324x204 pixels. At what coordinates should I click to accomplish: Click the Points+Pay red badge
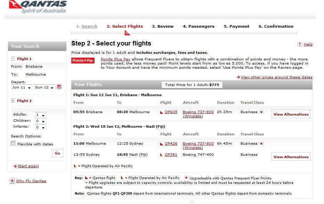click(83, 60)
